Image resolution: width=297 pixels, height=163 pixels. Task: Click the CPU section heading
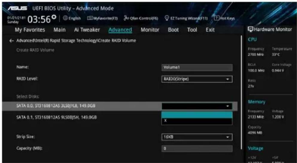point(252,39)
